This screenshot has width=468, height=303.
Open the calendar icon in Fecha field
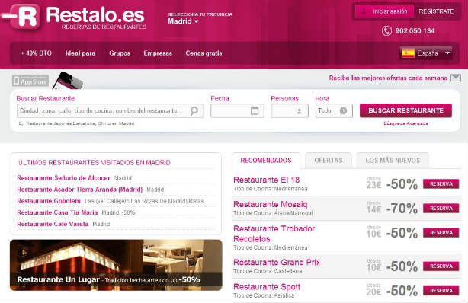[255, 110]
